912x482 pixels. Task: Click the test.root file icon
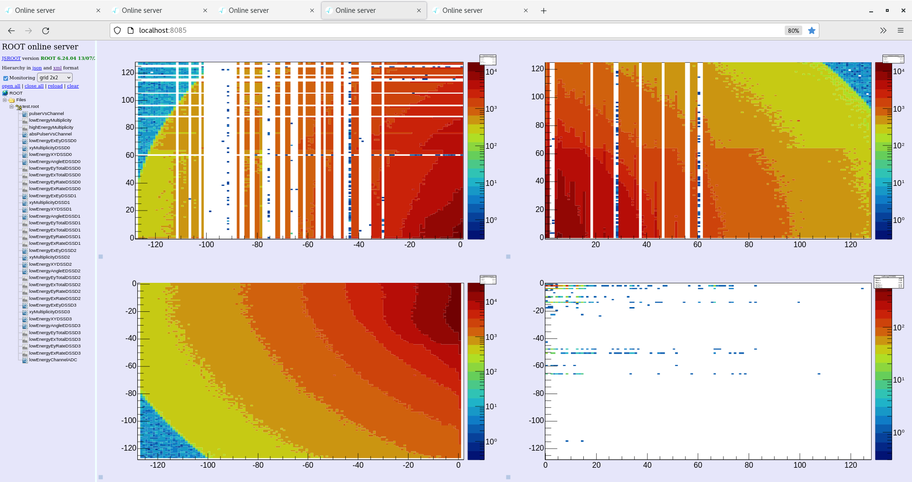click(19, 106)
